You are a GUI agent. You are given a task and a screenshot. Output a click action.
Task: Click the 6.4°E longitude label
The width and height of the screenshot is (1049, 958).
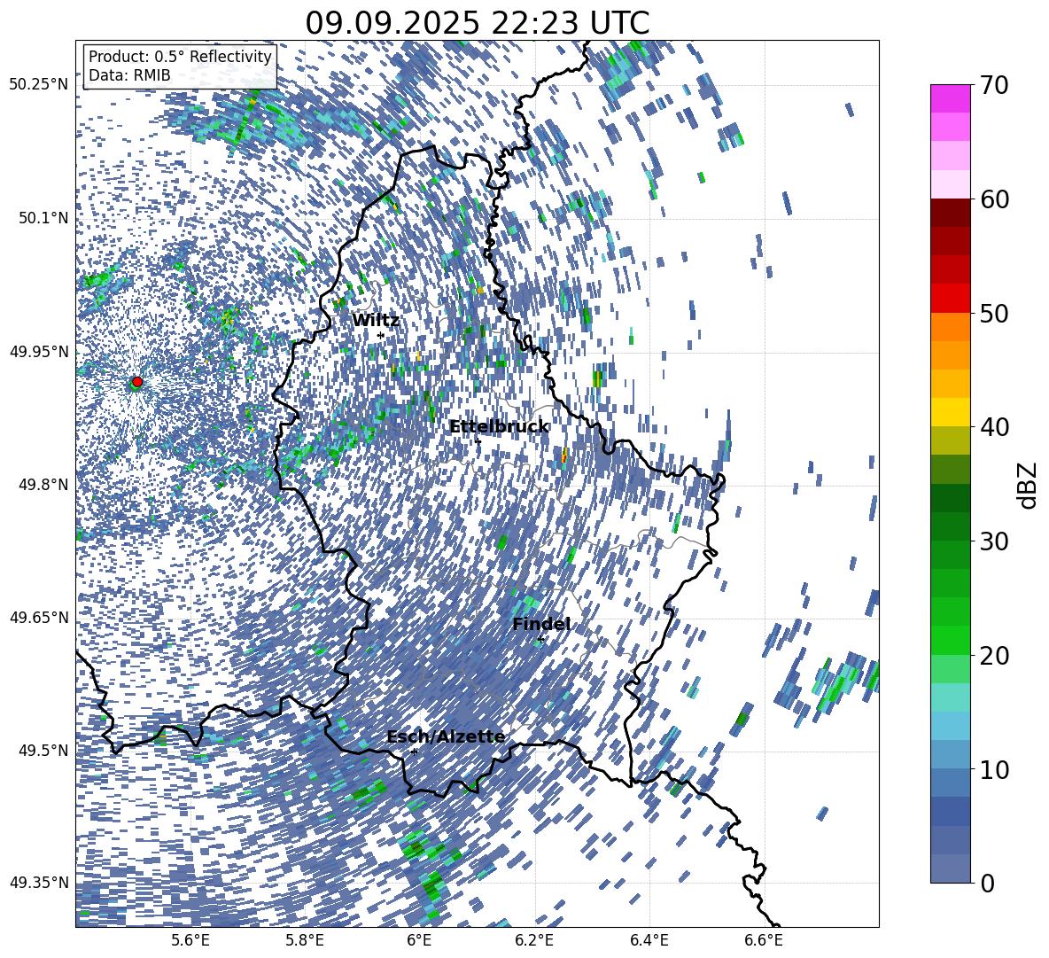(x=649, y=940)
